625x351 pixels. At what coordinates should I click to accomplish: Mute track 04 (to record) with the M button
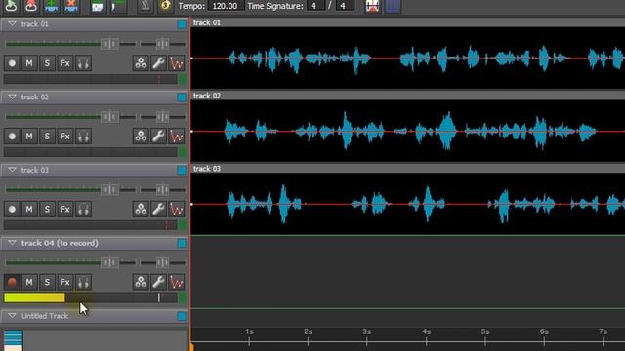pyautogui.click(x=29, y=282)
